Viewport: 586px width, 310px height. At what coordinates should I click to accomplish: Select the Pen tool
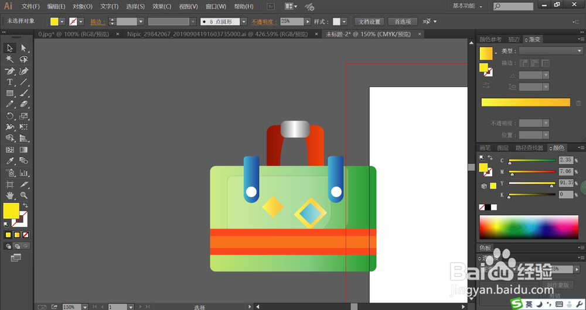point(10,71)
